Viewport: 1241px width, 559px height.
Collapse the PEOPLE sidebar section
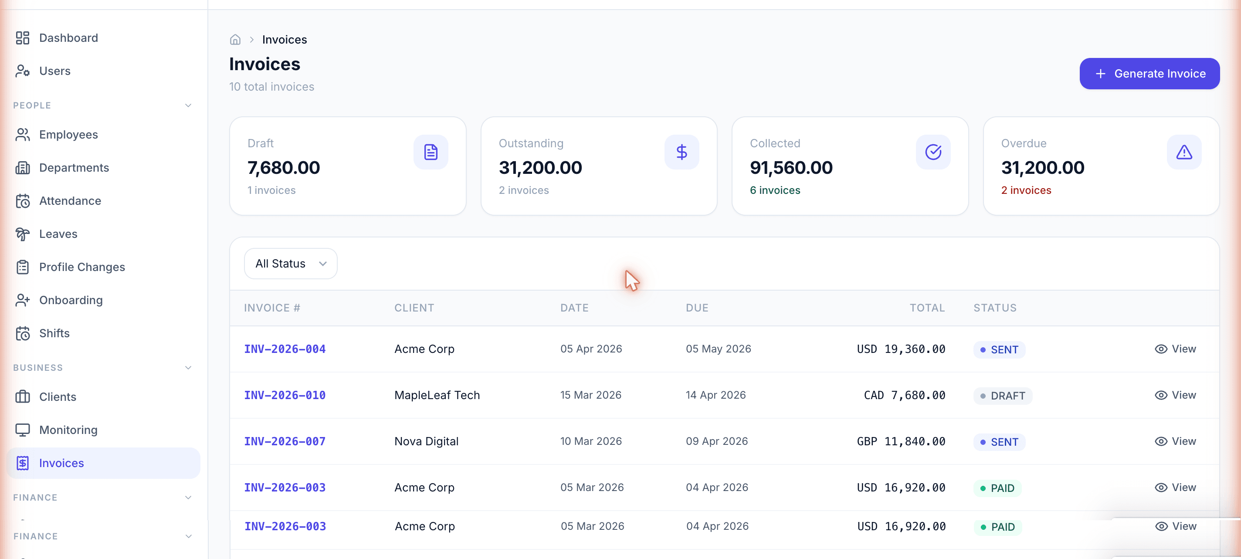pos(188,105)
